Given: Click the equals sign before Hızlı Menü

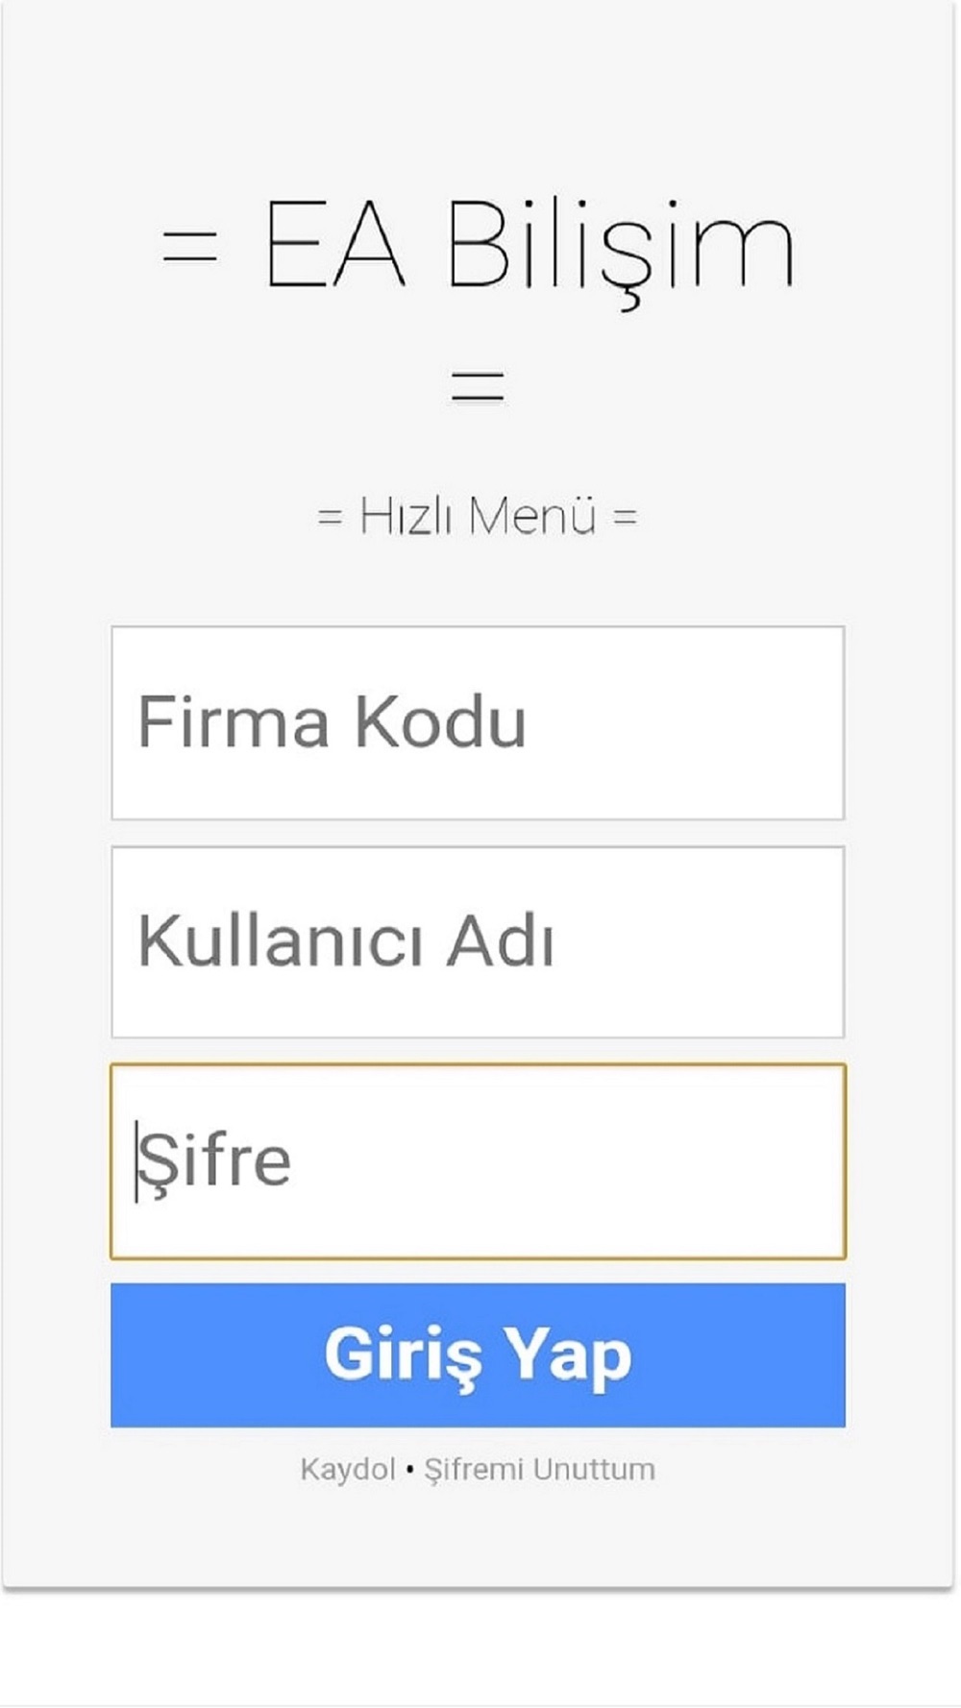Looking at the screenshot, I should [330, 518].
